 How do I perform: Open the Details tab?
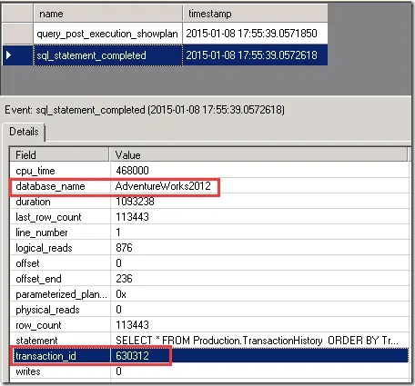[24, 132]
